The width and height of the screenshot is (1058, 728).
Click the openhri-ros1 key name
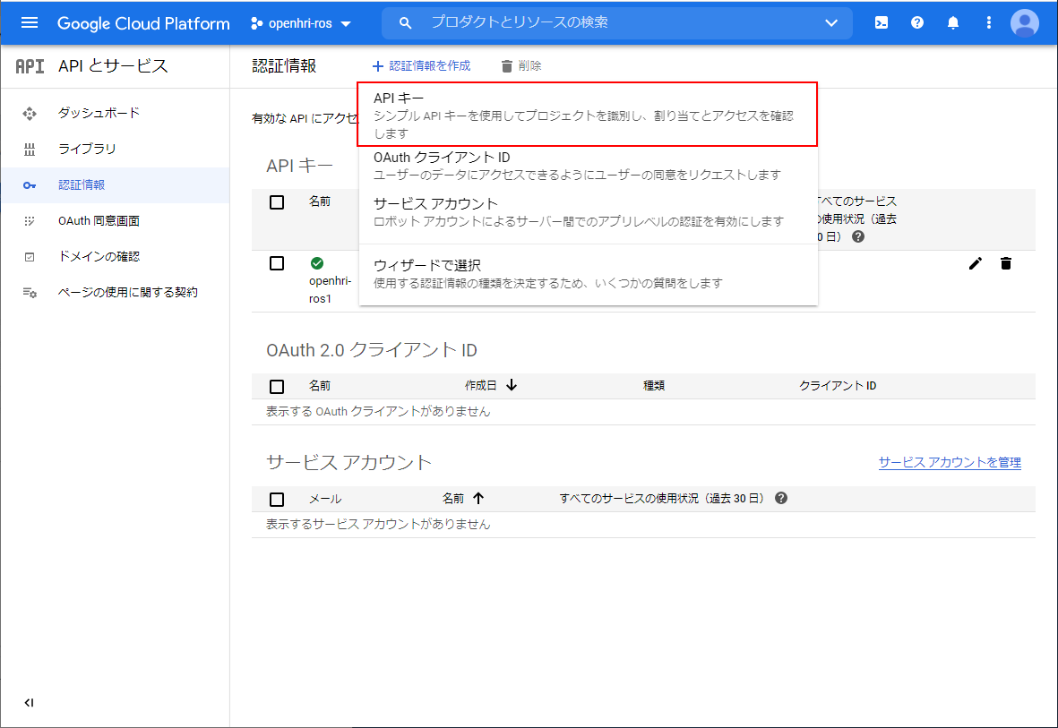click(330, 289)
